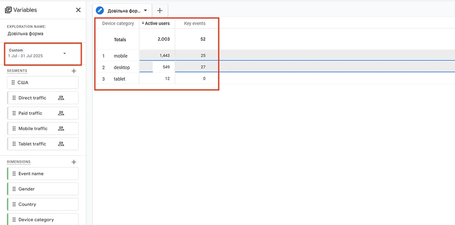Click the tablet key events value 0
Screen dimensions: 455x225
204,79
